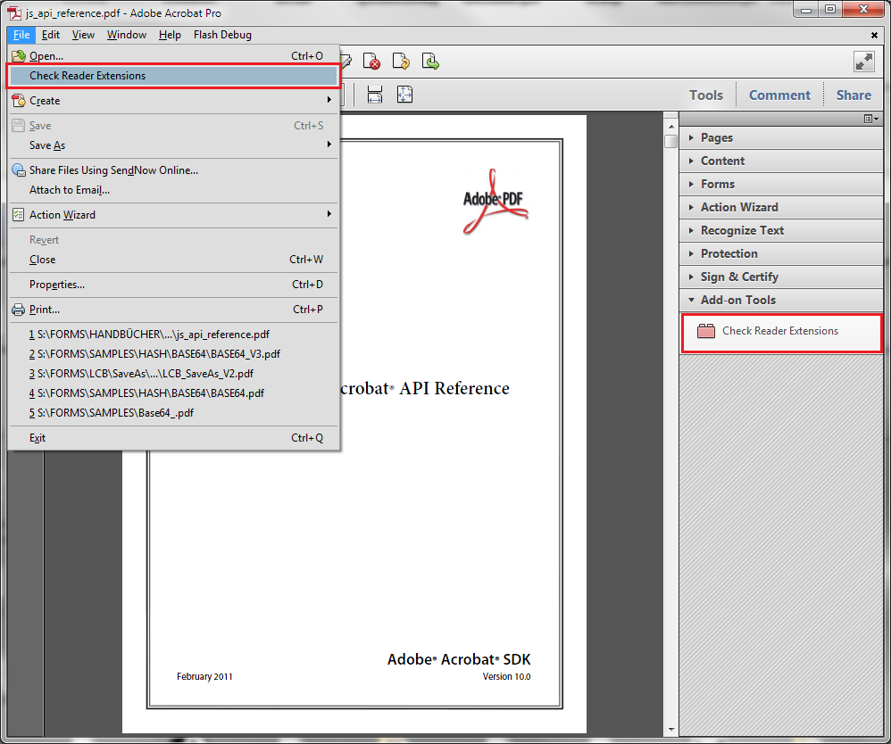Switch to the Comment pane tab
The image size is (891, 744).
pos(779,95)
